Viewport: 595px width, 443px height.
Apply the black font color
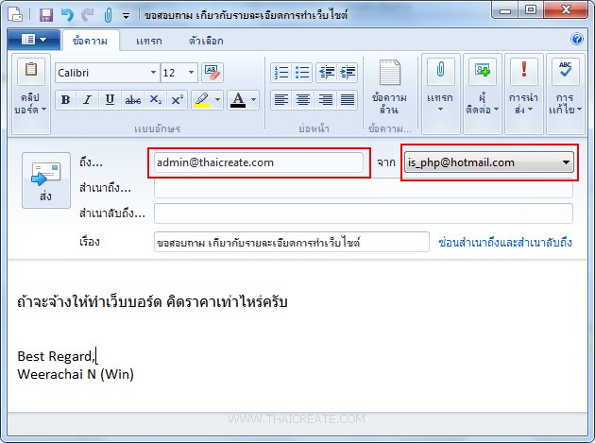point(238,100)
